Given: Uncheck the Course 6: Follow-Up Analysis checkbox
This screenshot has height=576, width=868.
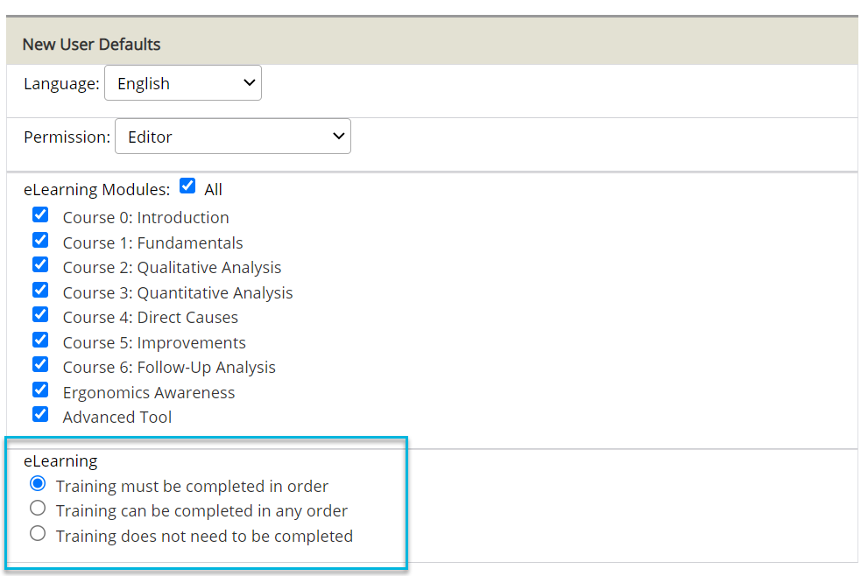Looking at the screenshot, I should 40,364.
